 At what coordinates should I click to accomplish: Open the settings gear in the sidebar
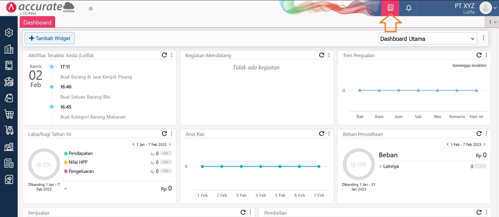(9, 33)
